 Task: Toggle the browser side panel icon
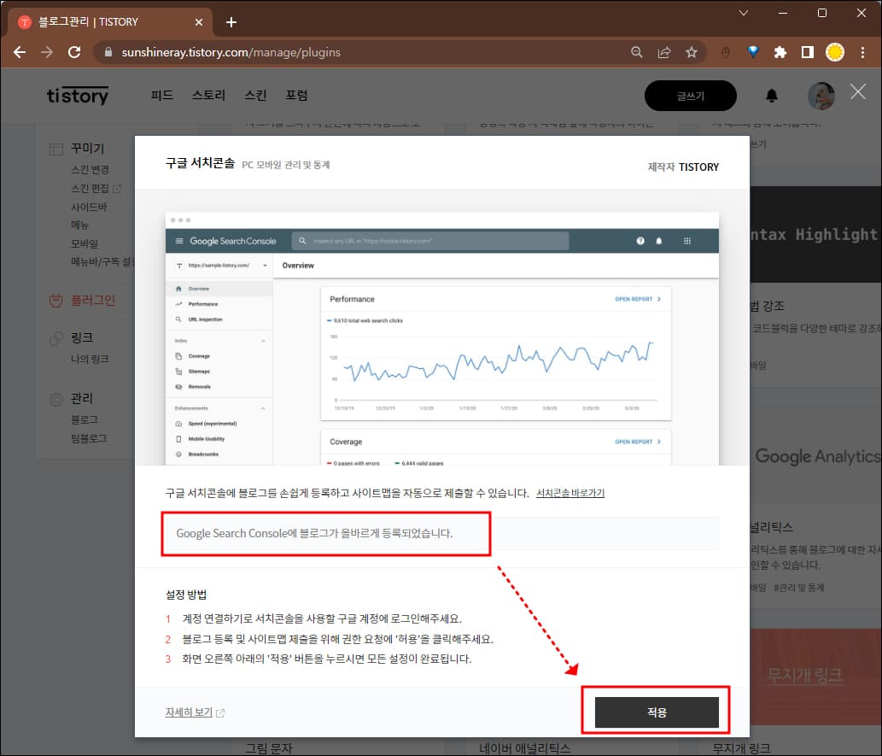(807, 52)
